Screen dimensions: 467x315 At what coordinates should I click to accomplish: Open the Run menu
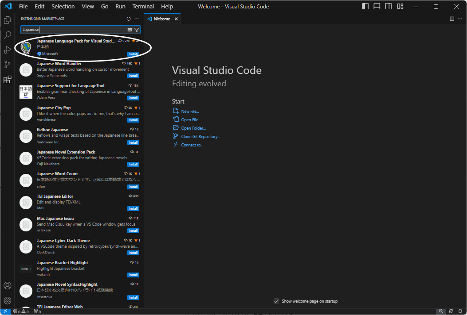click(x=120, y=6)
